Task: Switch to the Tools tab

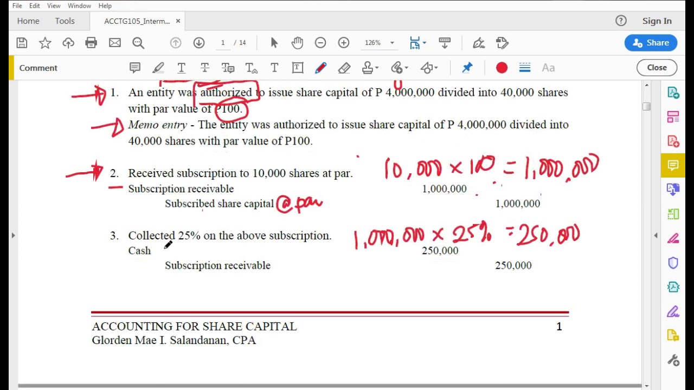Action: 65,21
